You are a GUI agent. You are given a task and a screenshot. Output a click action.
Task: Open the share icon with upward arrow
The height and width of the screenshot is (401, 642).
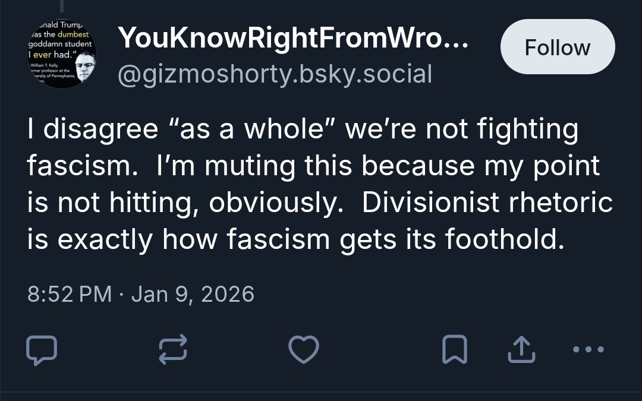(521, 350)
